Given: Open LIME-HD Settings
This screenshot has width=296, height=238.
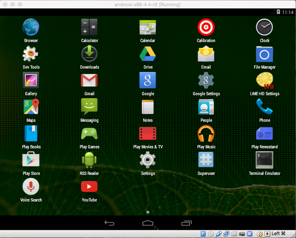Looking at the screenshot, I should click(x=265, y=80).
